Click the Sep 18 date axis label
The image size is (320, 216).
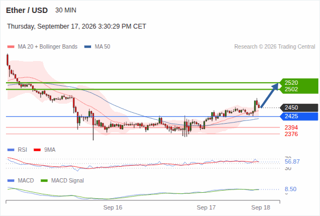pos(261,207)
